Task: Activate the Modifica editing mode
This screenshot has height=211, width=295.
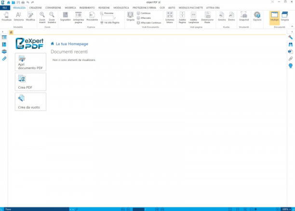Action: coord(30,16)
